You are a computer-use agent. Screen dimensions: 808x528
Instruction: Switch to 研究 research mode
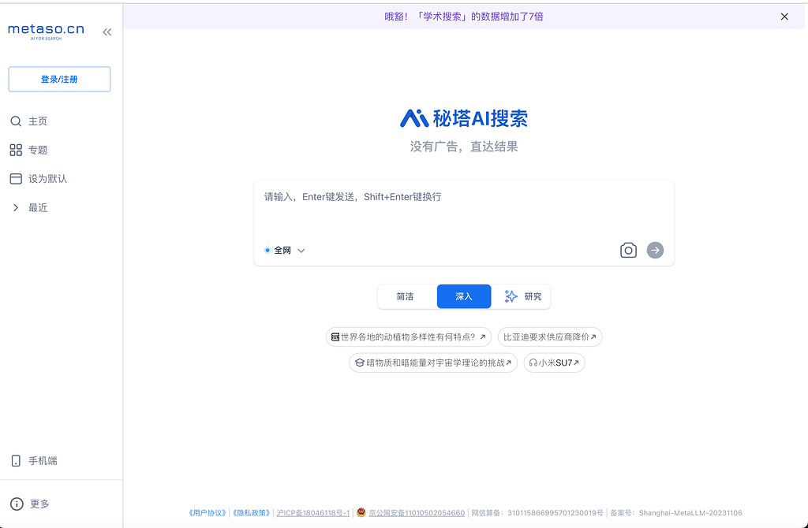click(522, 296)
